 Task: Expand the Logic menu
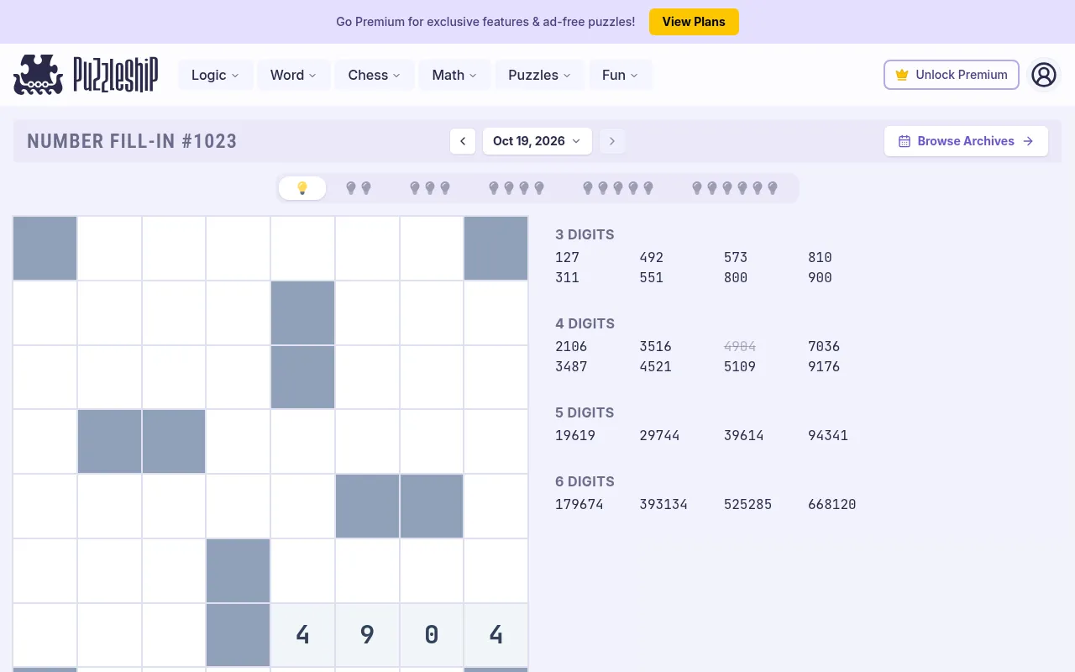(x=216, y=75)
